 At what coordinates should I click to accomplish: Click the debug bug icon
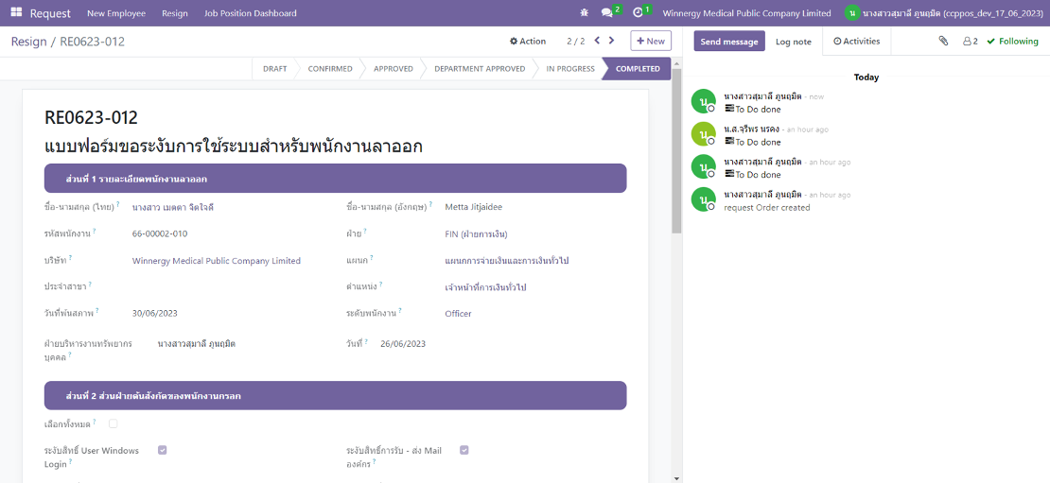(584, 13)
